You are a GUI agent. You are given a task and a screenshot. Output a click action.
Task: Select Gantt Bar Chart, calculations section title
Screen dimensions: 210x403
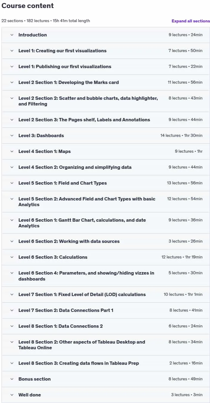(82, 223)
